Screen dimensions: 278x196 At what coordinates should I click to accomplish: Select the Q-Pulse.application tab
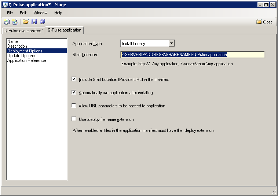click(64, 30)
